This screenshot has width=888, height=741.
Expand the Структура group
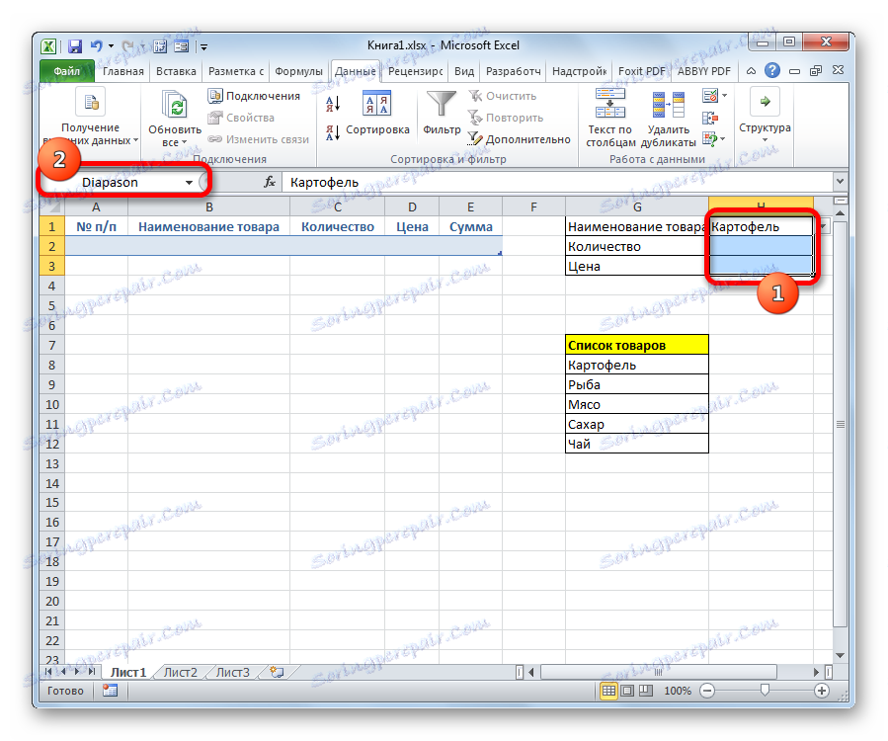coord(765,117)
